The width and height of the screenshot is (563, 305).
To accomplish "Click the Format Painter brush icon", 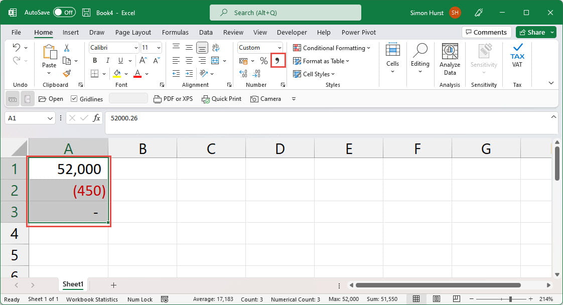I will pos(66,73).
